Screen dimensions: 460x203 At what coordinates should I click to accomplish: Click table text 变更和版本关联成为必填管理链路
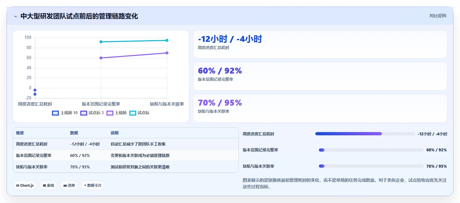click(140, 155)
